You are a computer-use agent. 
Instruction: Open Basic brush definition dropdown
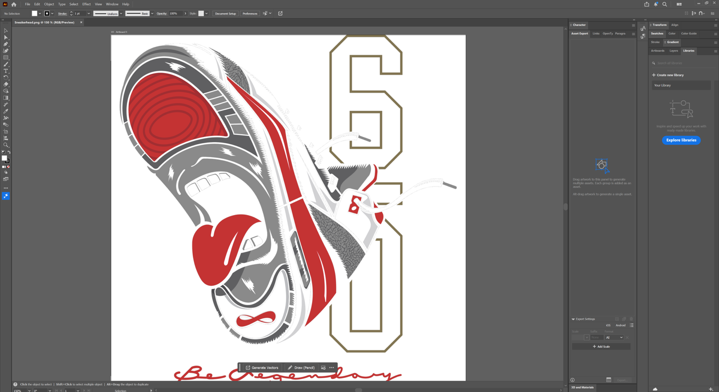click(x=152, y=14)
